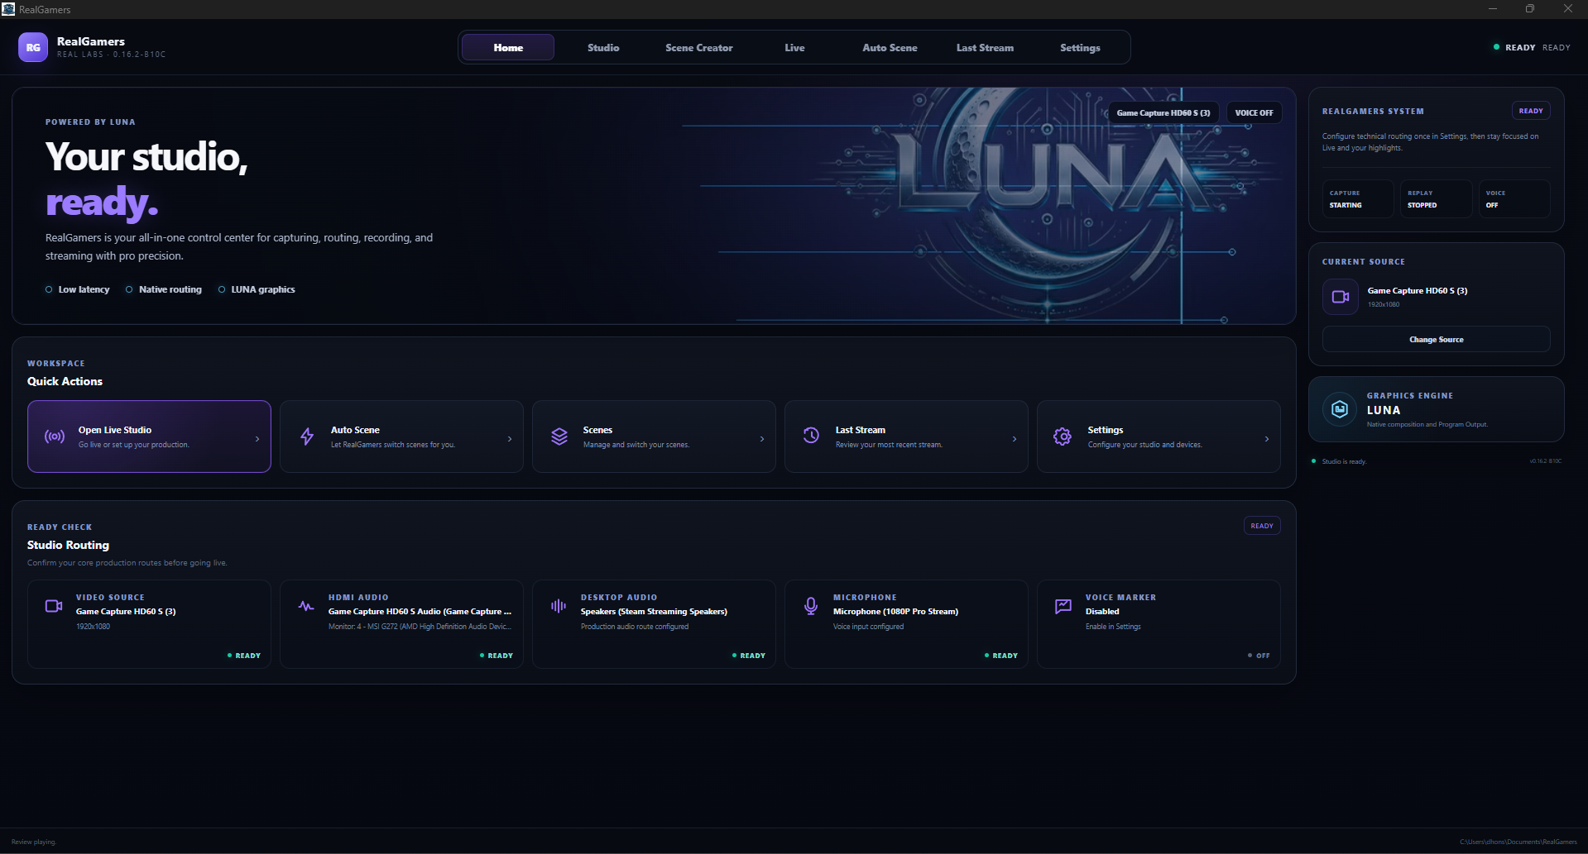Click the Video Source camera icon
Image resolution: width=1588 pixels, height=854 pixels.
point(54,606)
